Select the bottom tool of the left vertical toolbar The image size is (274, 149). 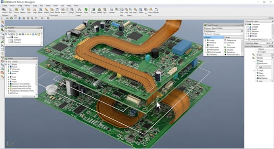(x=2, y=77)
